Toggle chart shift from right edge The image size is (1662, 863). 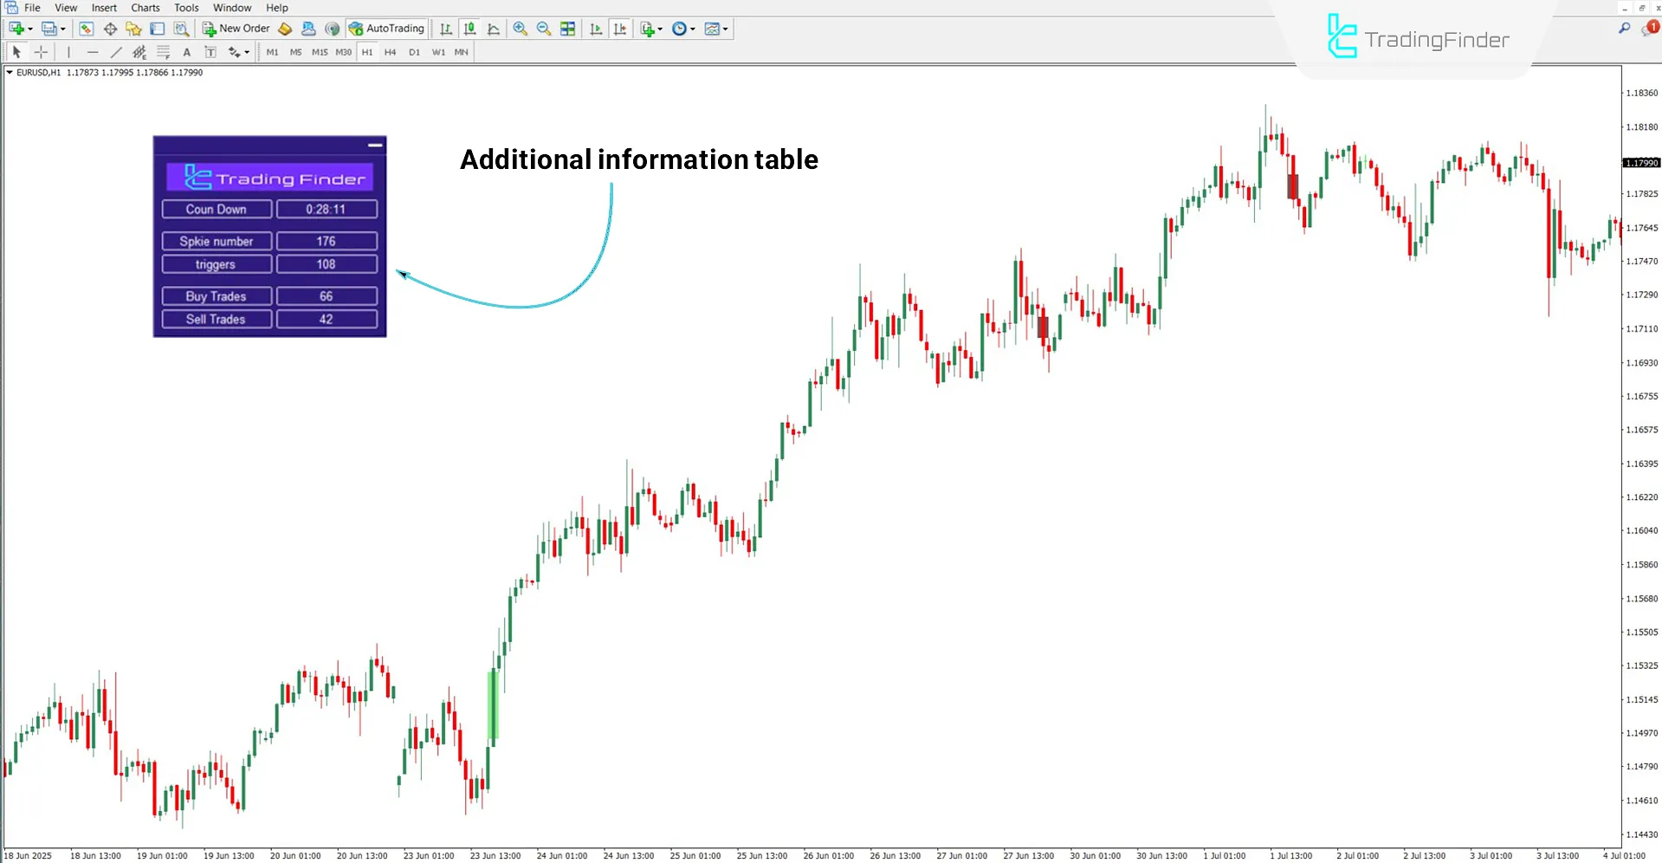(620, 29)
